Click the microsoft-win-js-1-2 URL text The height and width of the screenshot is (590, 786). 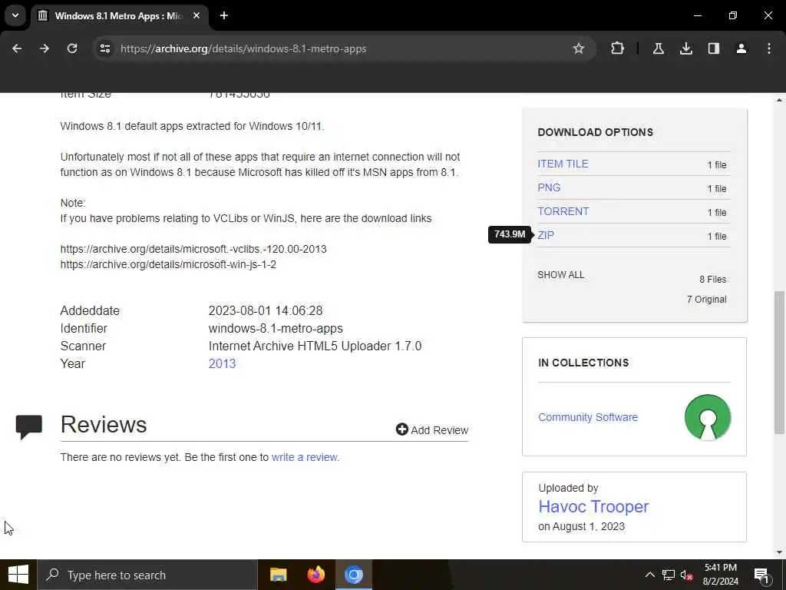coord(168,264)
